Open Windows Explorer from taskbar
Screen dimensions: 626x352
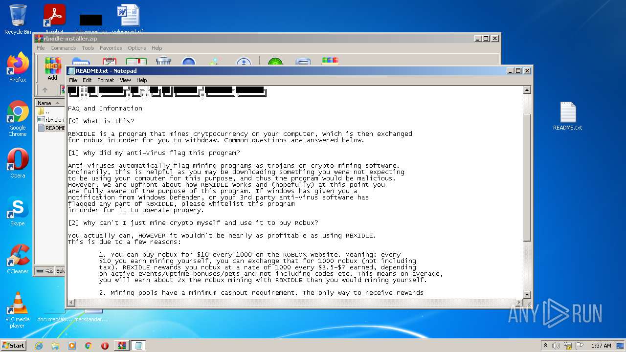pyautogui.click(x=55, y=346)
